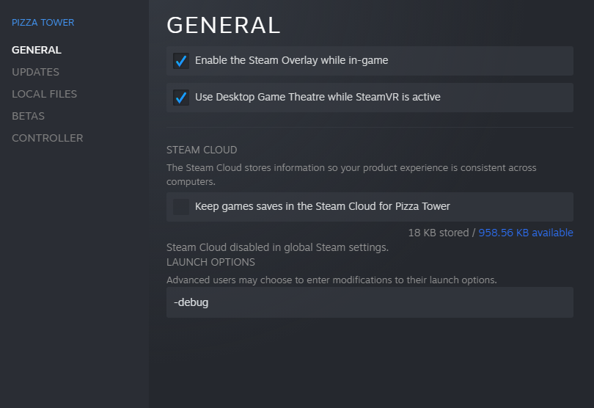594x408 pixels.
Task: Click the launch options field containing -debug
Action: click(370, 302)
